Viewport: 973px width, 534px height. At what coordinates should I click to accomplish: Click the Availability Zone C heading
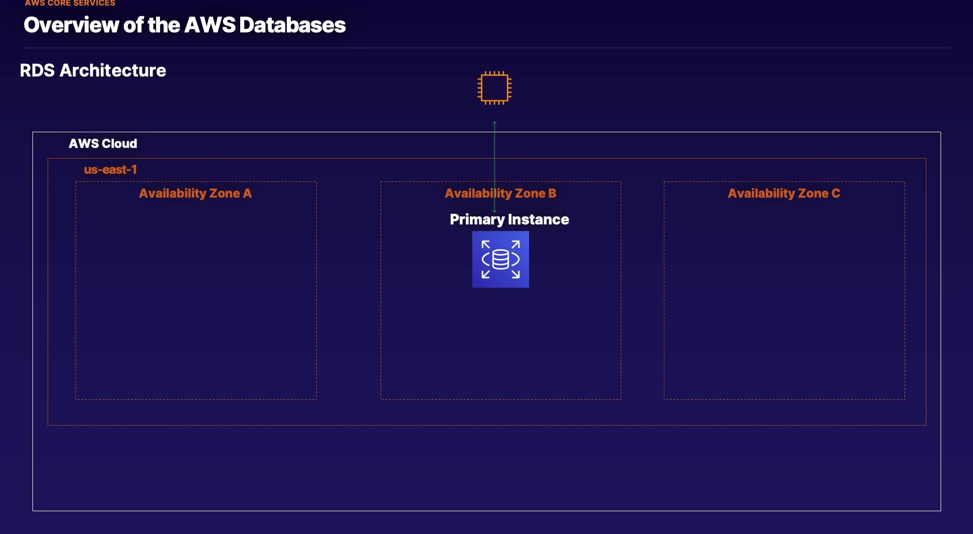[783, 194]
